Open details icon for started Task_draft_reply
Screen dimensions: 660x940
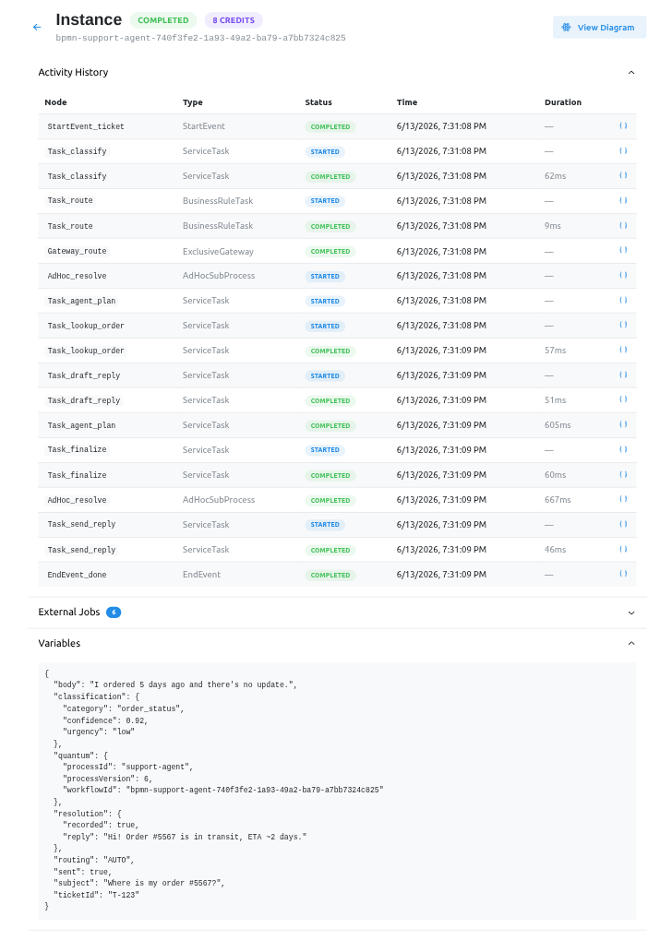click(x=623, y=375)
